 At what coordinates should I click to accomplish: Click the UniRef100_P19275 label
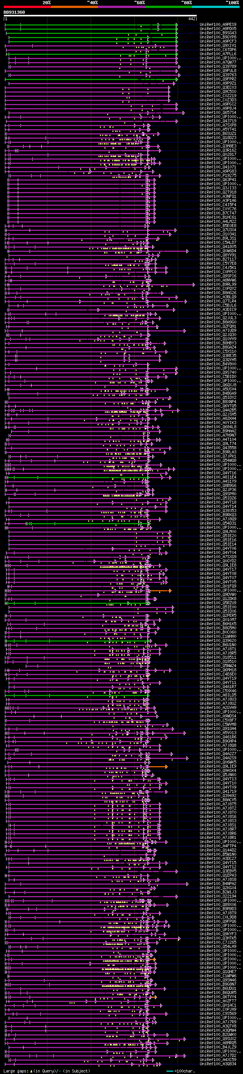[x=218, y=176]
